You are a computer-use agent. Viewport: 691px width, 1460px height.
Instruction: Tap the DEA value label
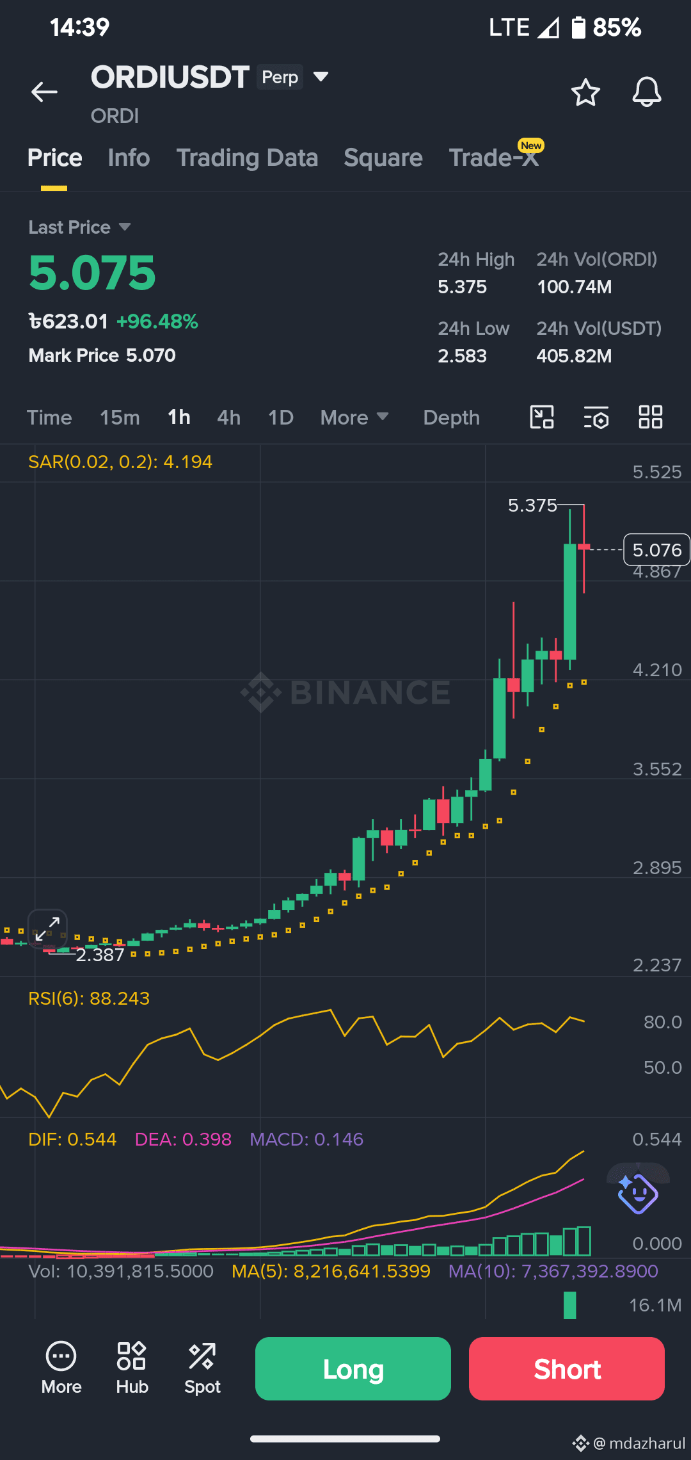point(183,1139)
